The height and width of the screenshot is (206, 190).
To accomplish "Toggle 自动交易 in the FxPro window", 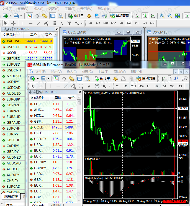I will (146, 79).
